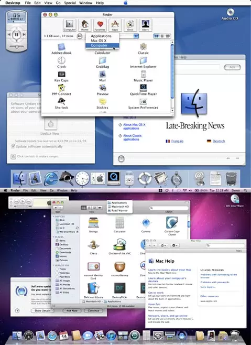
Task: Collapse the SEARCH FOR sidebar section
Action: [x=53, y=265]
